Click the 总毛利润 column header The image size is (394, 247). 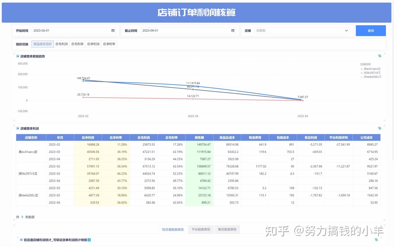(x=143, y=138)
